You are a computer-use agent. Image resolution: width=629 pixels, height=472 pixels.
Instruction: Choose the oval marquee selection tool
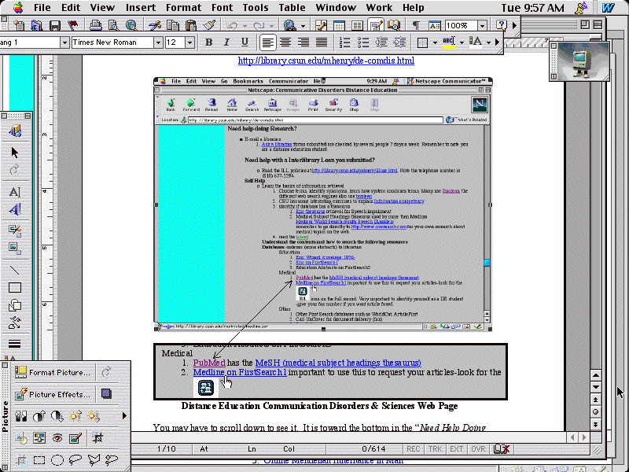click(57, 460)
